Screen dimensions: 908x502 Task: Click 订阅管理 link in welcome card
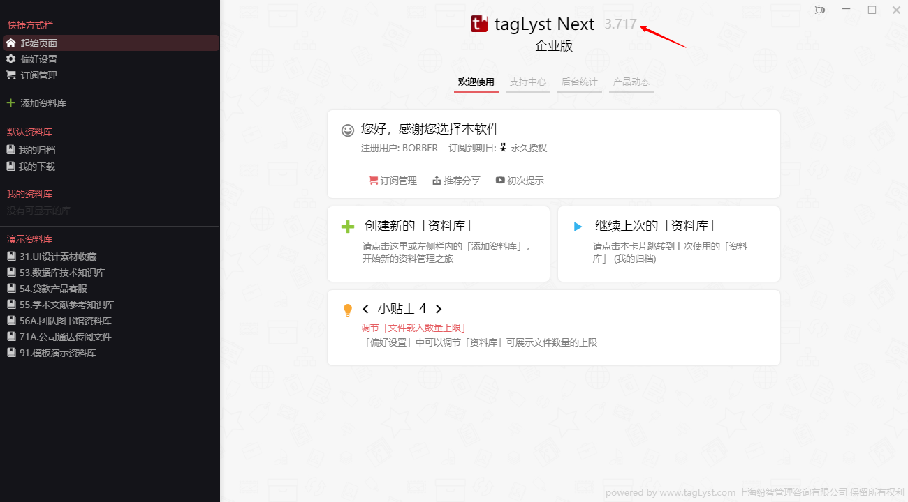[399, 181]
